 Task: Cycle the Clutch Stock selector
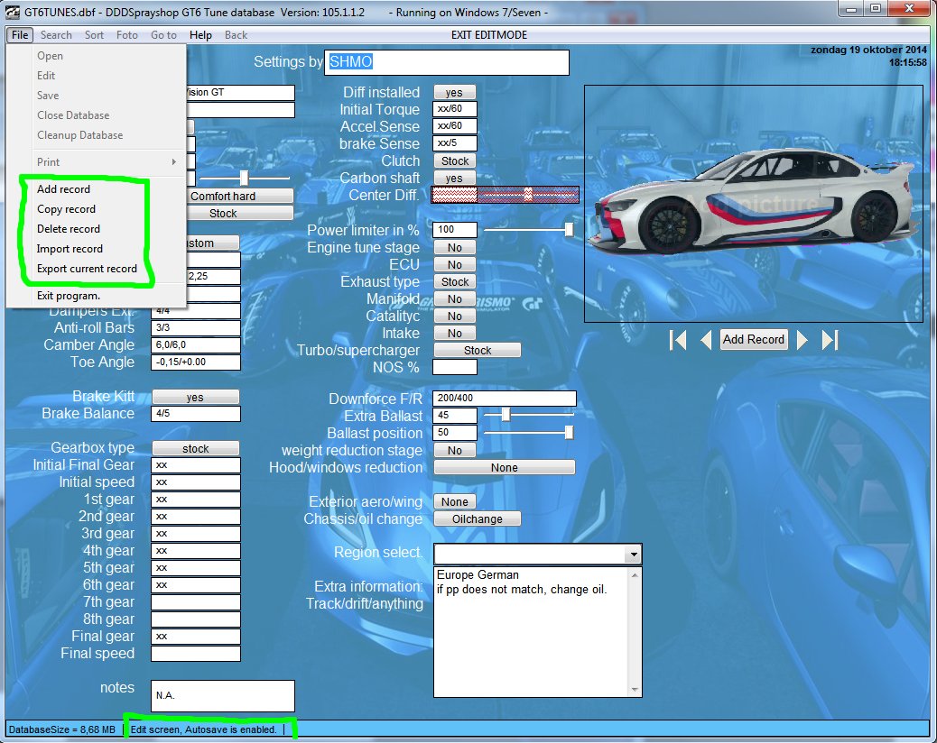(455, 161)
